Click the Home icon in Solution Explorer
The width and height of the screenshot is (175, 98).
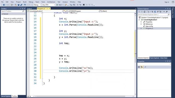pyautogui.click(x=145, y=12)
